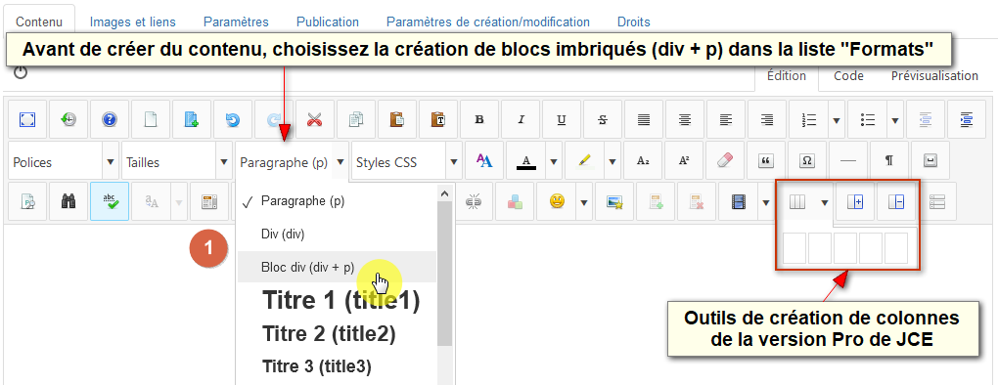Click the eraser remove-format icon
Screen dimensions: 998x385
(725, 160)
